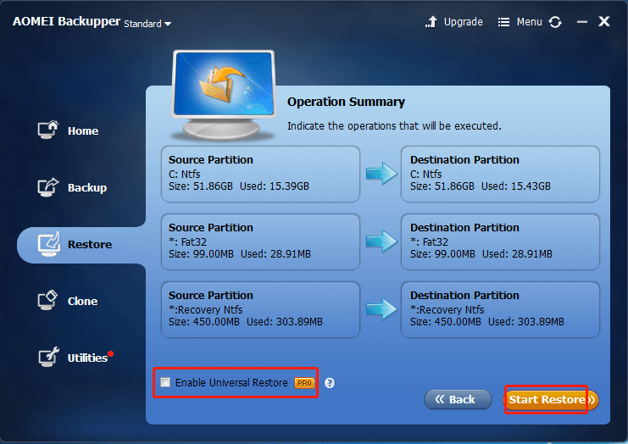Click the Upgrade arrow icon
Image resolution: width=628 pixels, height=444 pixels.
coord(431,22)
